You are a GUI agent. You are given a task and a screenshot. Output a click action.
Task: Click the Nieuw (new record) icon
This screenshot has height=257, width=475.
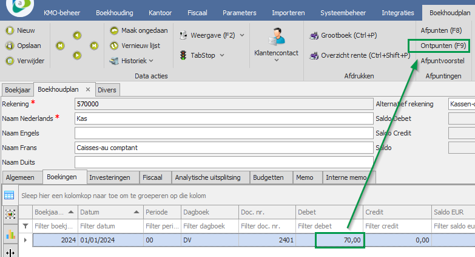[x=10, y=30]
